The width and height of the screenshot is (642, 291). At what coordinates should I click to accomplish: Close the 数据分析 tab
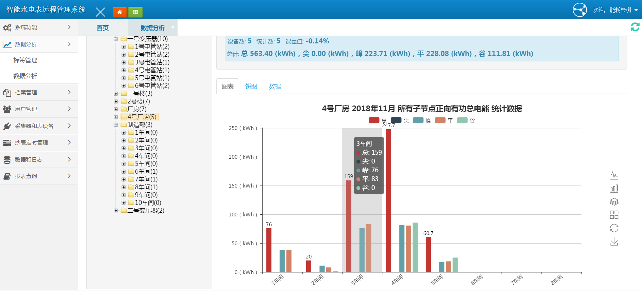click(173, 27)
